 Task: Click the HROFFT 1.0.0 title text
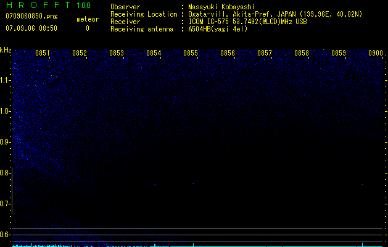point(49,5)
